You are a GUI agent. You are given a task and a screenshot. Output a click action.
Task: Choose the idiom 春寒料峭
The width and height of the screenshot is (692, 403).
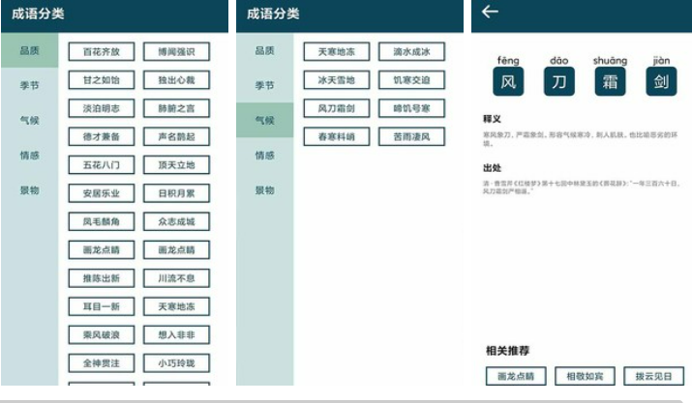pos(336,137)
